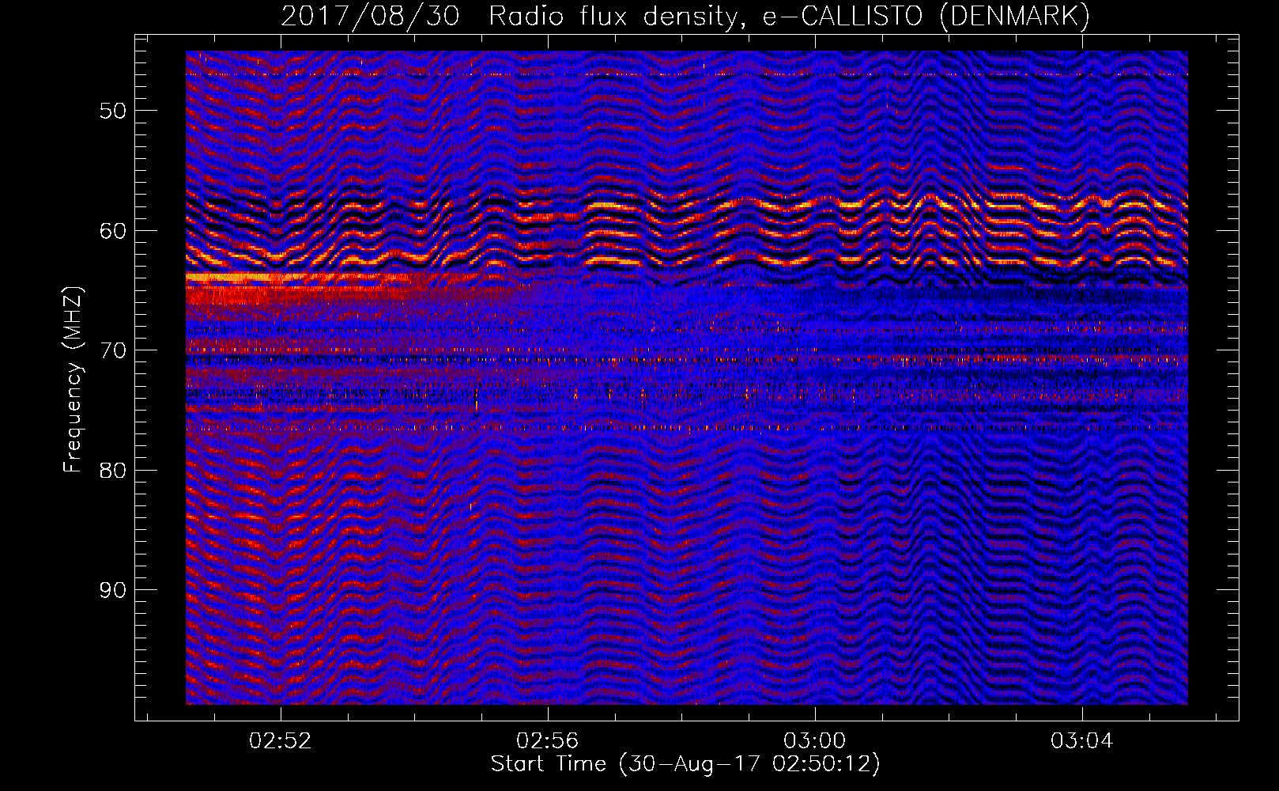1279x791 pixels.
Task: Click the y-axis label "Frequency (MHZ)"
Action: pyautogui.click(x=73, y=380)
